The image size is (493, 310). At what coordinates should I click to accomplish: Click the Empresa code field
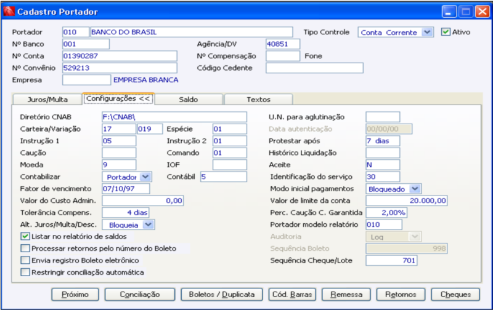point(86,80)
